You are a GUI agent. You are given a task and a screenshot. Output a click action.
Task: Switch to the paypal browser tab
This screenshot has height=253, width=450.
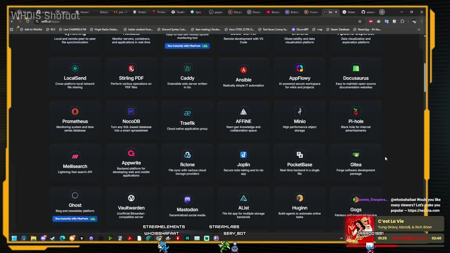point(216,12)
